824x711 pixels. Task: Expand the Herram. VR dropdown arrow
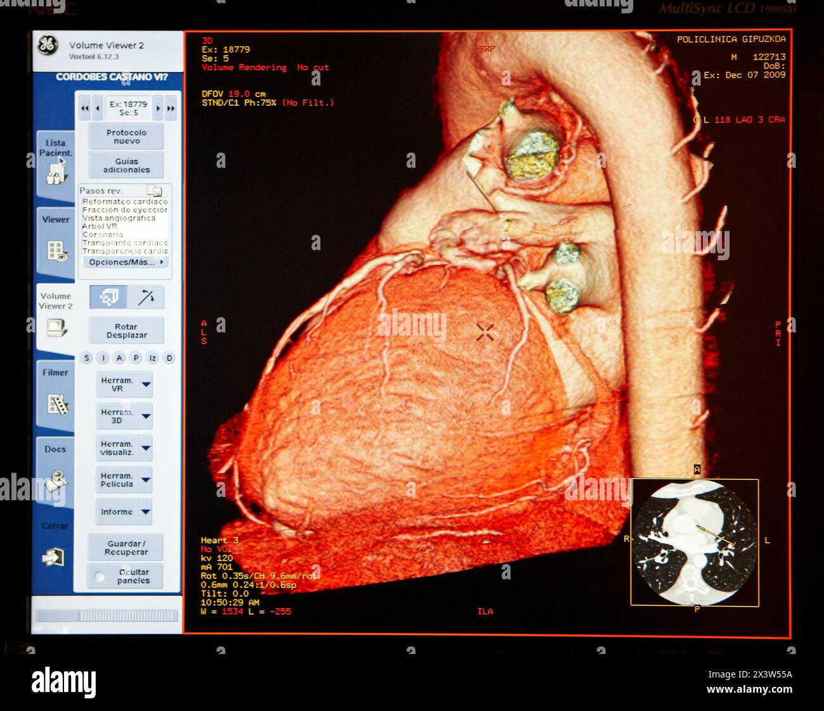(x=146, y=384)
